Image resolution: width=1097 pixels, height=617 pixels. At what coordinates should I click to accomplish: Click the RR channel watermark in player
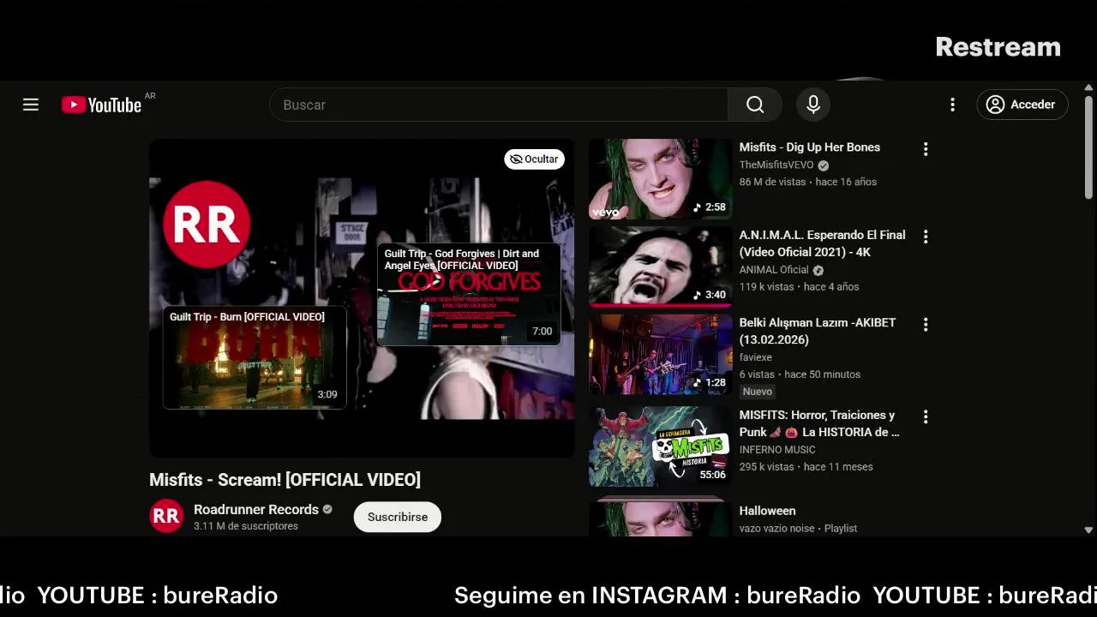pos(207,225)
